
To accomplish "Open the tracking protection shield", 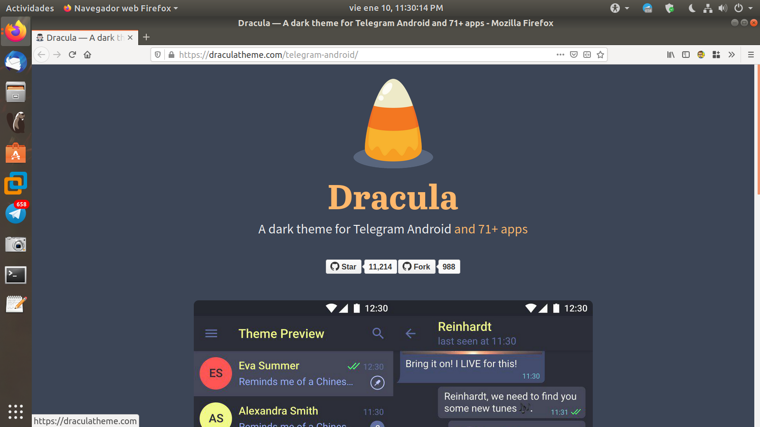I will (x=157, y=55).
